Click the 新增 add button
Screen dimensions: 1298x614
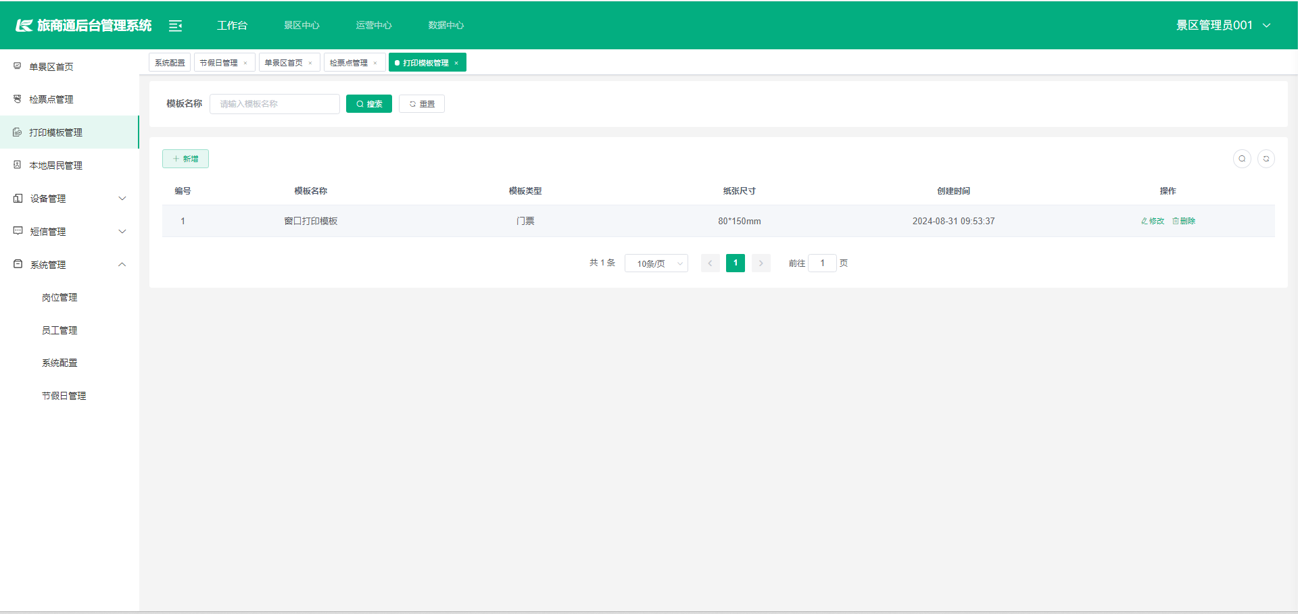[x=185, y=159]
